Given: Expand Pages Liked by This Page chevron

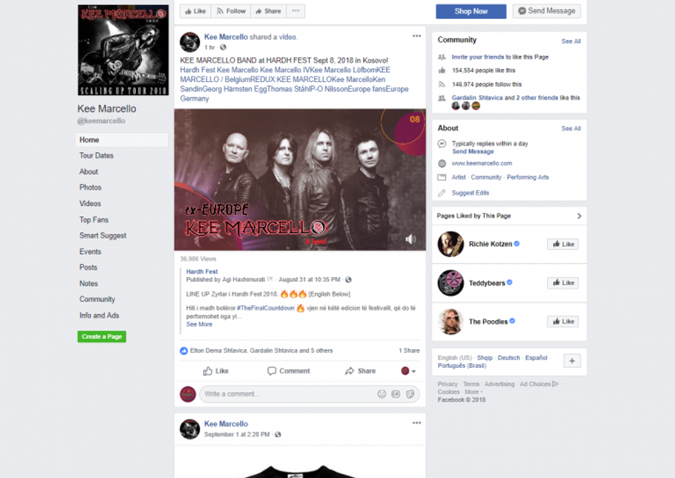Looking at the screenshot, I should pyautogui.click(x=579, y=216).
